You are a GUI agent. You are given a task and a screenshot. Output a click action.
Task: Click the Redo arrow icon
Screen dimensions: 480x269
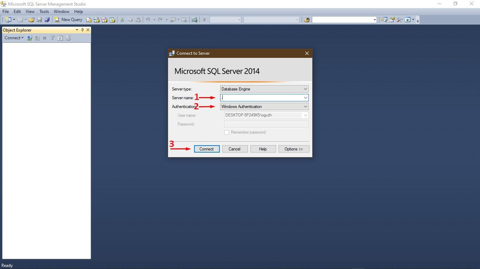pos(160,20)
